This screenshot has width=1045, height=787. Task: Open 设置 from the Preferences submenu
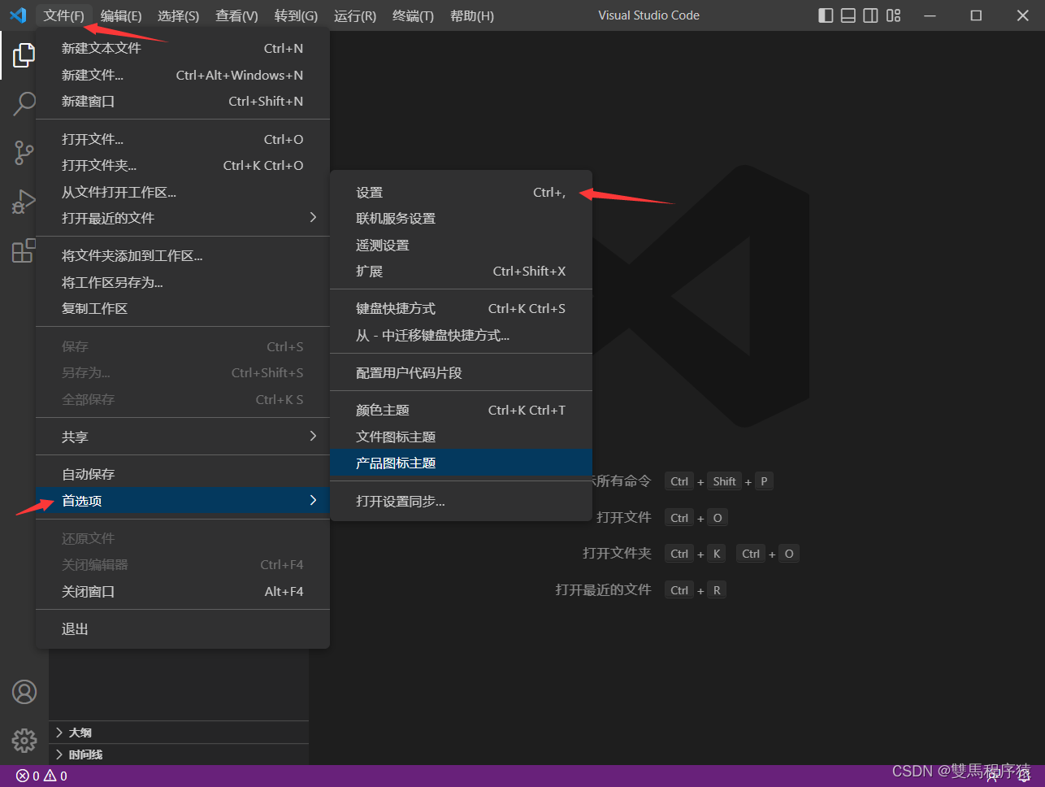click(x=461, y=192)
